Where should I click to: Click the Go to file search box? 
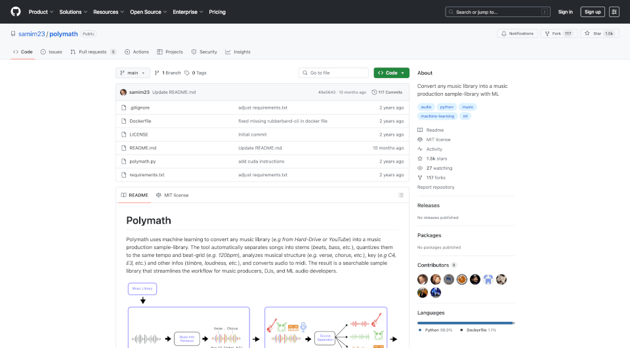(333, 73)
